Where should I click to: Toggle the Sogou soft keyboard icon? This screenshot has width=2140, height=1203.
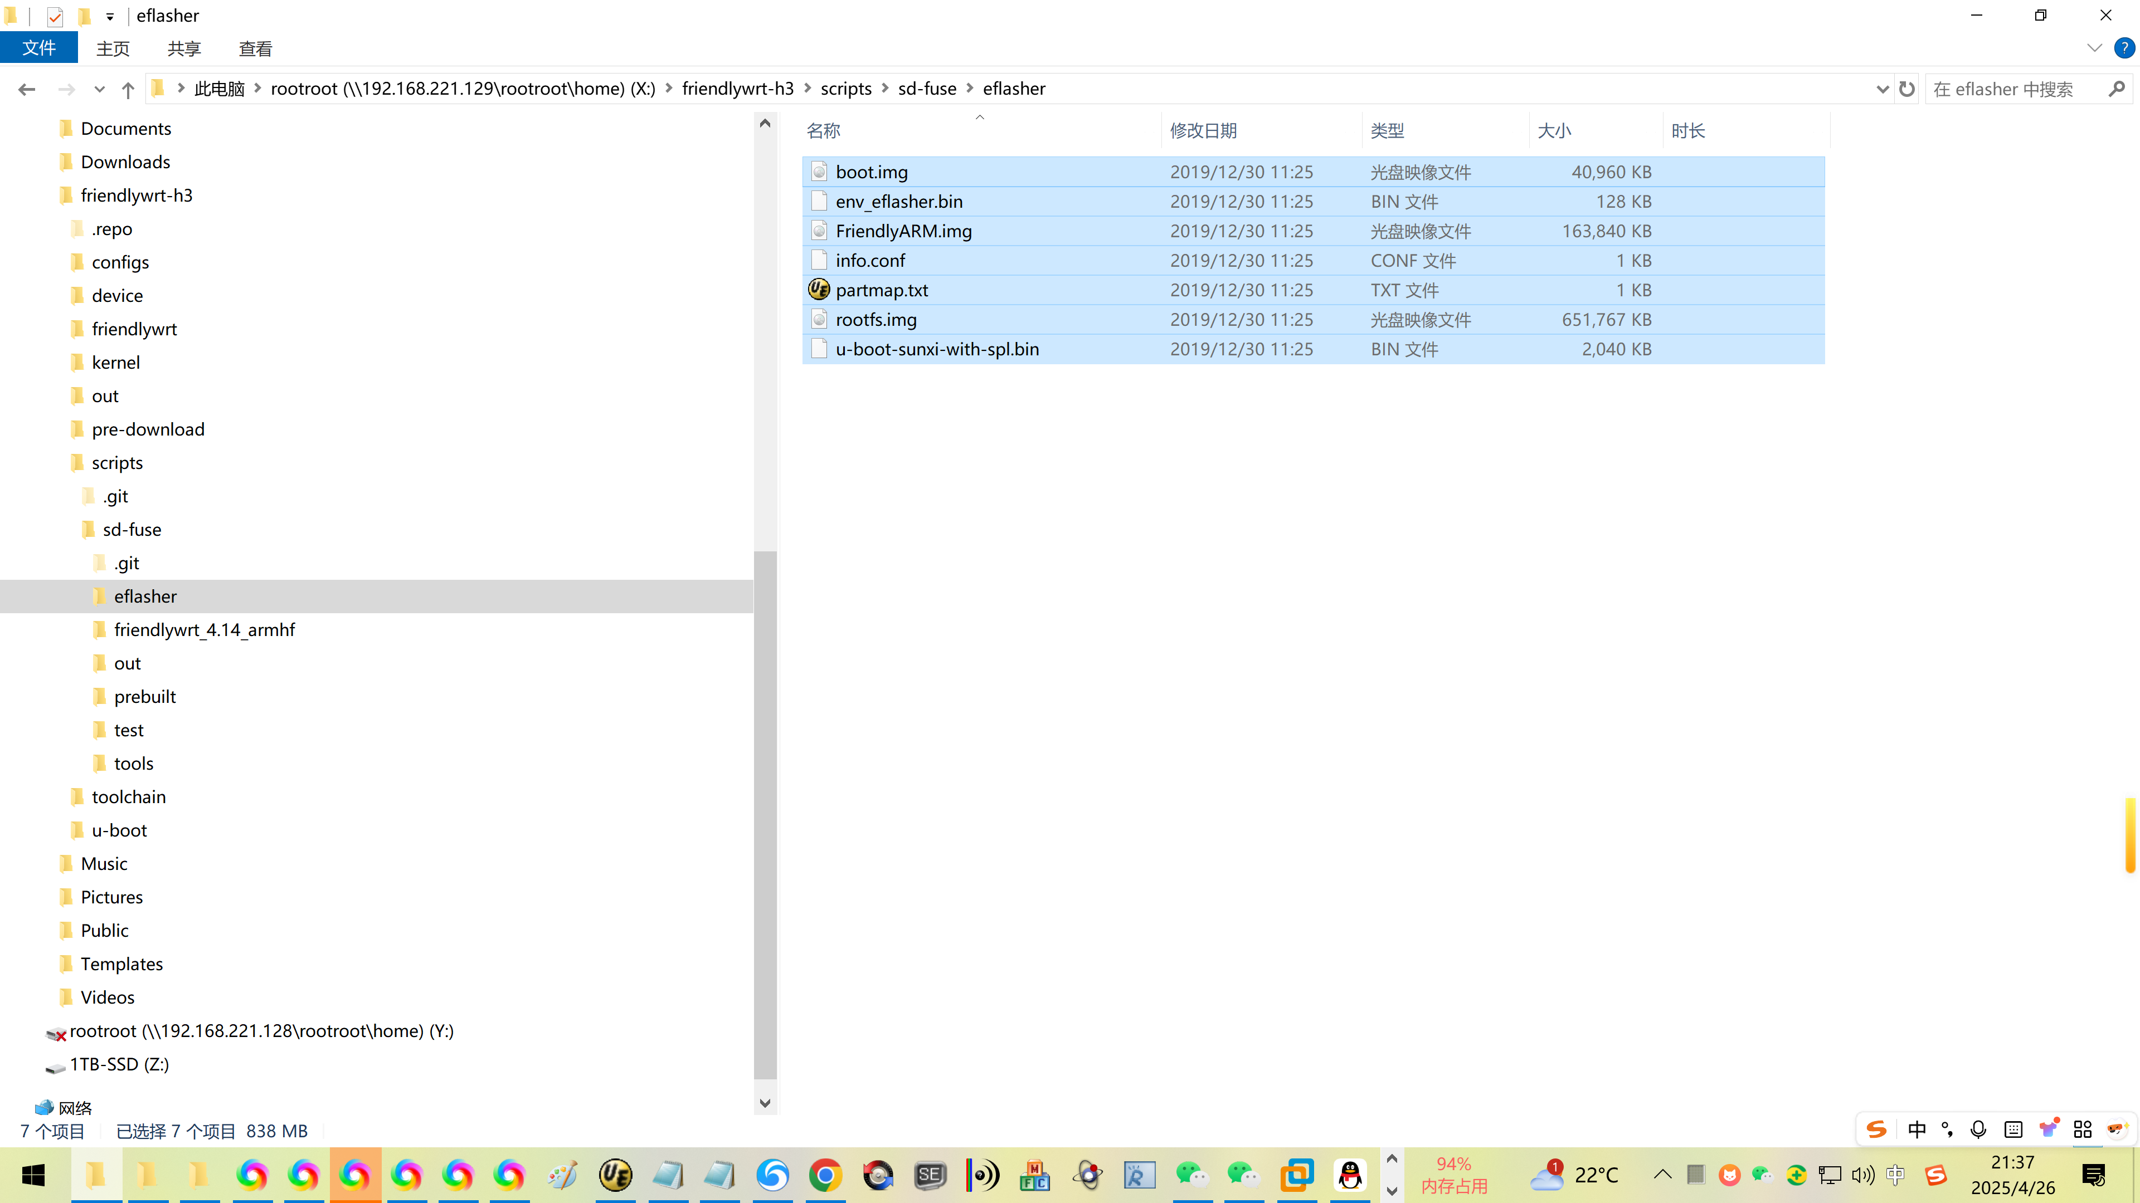coord(2013,1129)
